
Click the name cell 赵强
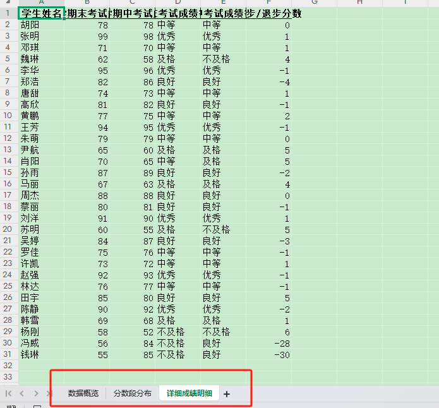click(41, 275)
